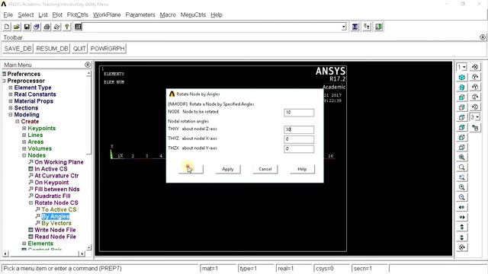This screenshot has height=274, width=488.
Task: Click the THZX angle input field
Action: (299, 149)
